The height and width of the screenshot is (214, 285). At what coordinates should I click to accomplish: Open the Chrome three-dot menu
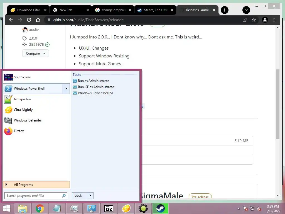click(274, 20)
